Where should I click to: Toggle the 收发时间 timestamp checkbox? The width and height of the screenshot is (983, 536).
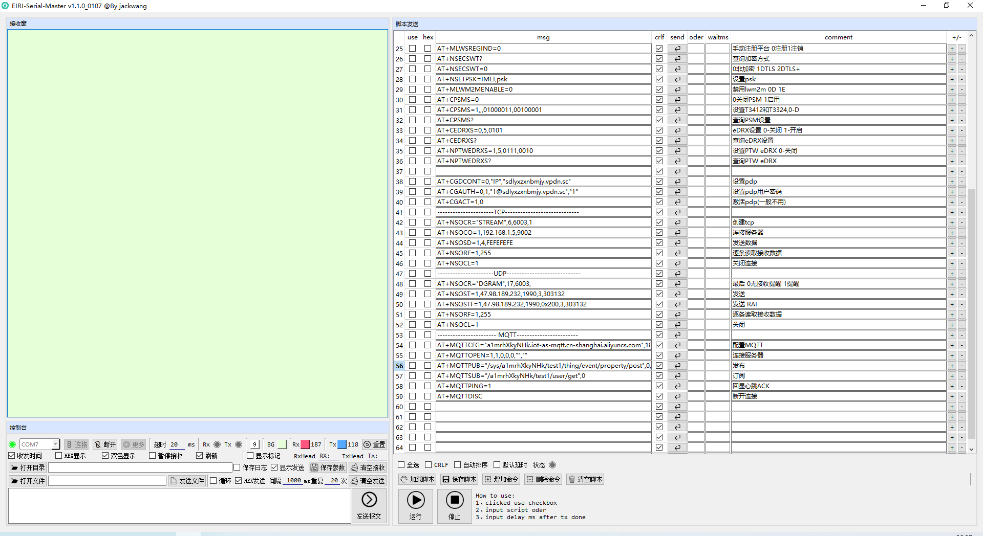coord(12,456)
